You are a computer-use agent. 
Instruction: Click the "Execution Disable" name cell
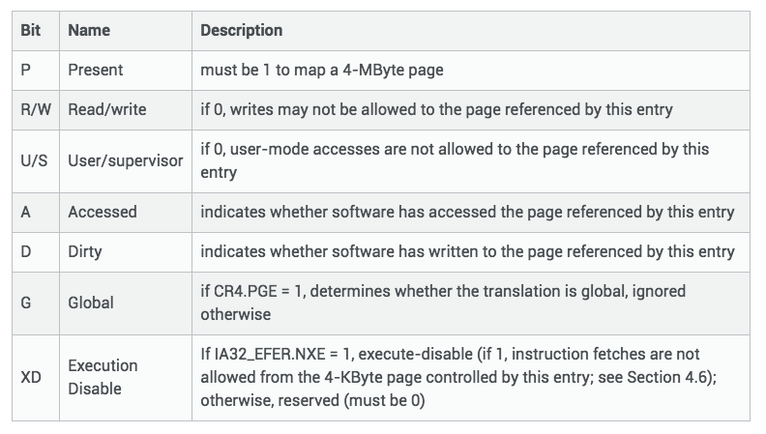point(103,377)
